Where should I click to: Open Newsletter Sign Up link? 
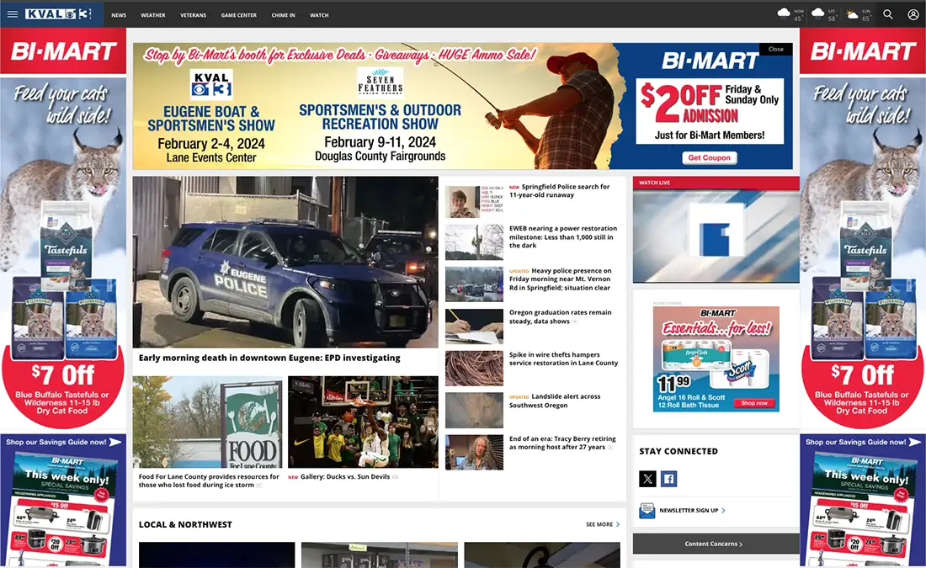point(689,510)
